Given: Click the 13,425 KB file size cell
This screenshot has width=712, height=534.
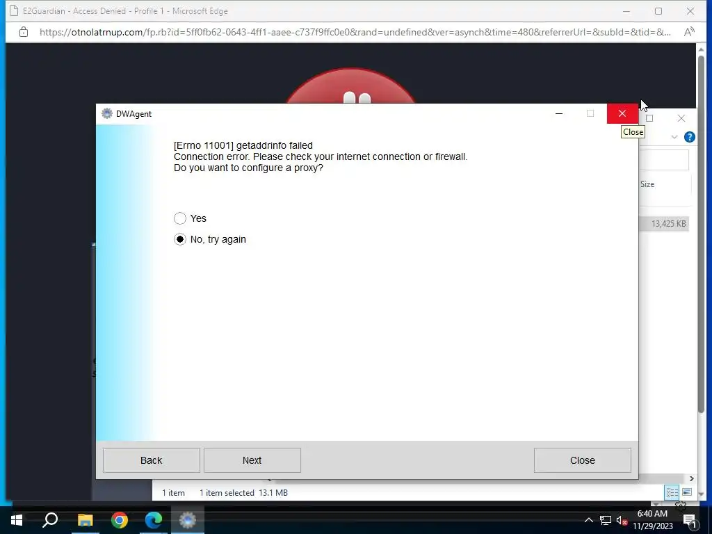Looking at the screenshot, I should click(x=668, y=223).
